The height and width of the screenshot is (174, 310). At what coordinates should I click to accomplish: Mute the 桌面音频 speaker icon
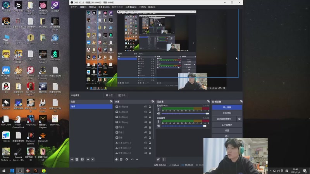click(158, 126)
